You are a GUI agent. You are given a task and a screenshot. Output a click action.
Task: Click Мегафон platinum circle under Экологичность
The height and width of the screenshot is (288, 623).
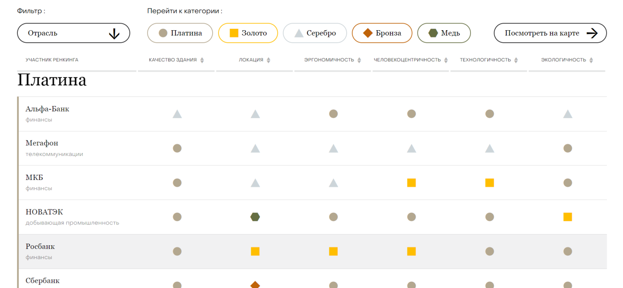tap(567, 148)
